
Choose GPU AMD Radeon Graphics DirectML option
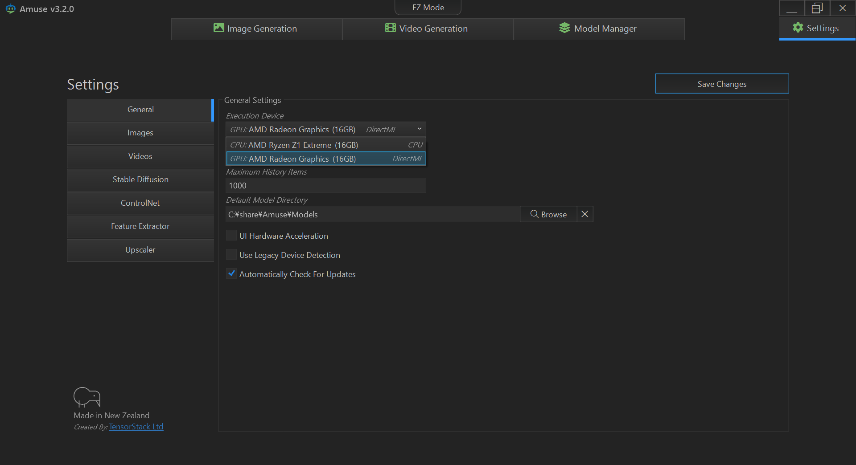click(326, 159)
